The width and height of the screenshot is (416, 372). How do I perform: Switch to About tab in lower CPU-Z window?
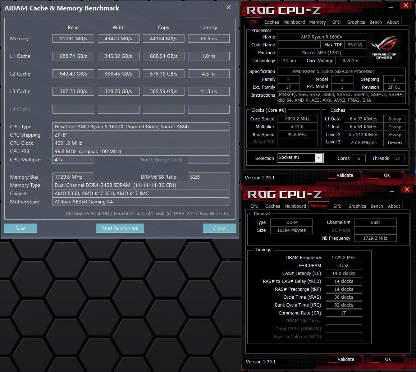point(394,206)
